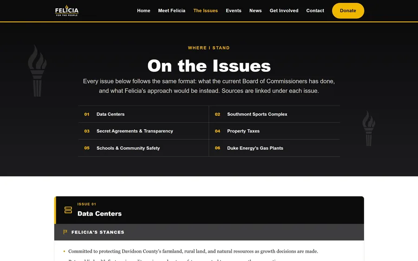Click the Data Centers card heading
Viewport: 418px width, 261px height.
[99, 214]
